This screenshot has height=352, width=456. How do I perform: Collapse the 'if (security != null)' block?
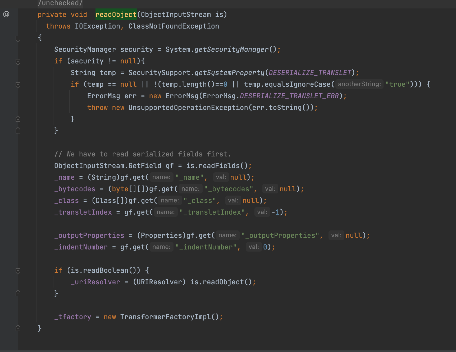click(18, 62)
